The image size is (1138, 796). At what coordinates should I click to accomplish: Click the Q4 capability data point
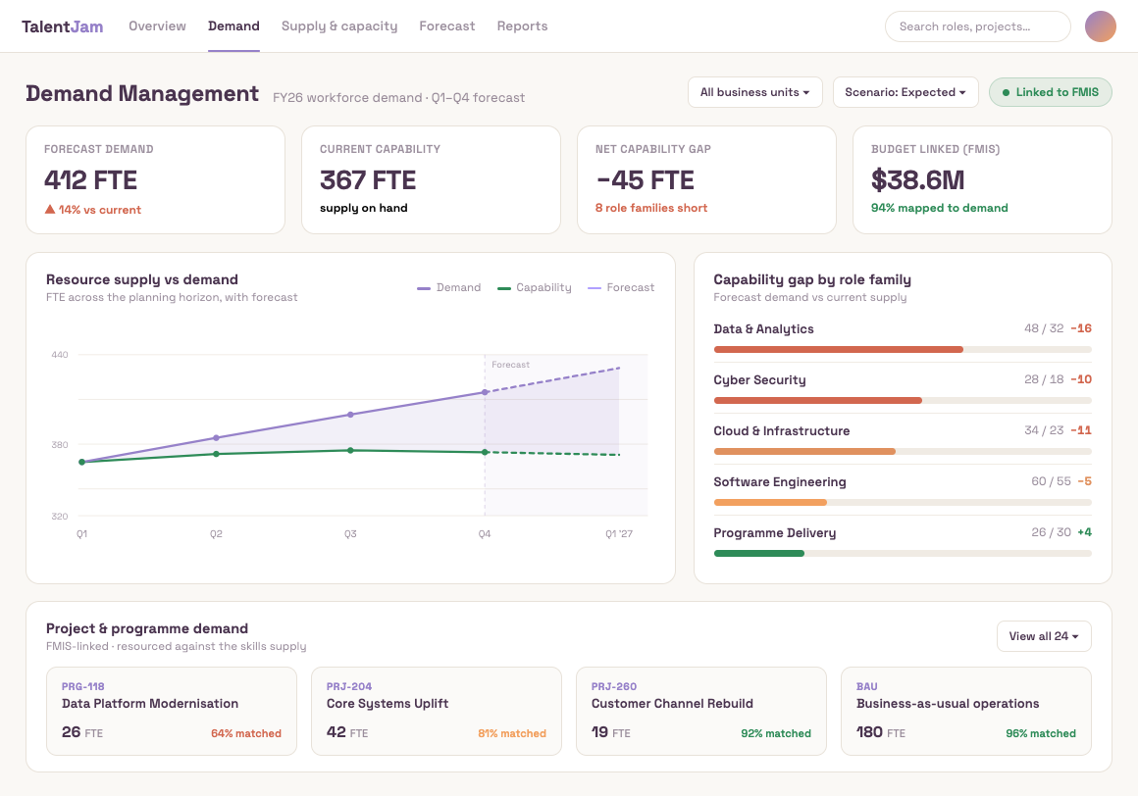(485, 452)
